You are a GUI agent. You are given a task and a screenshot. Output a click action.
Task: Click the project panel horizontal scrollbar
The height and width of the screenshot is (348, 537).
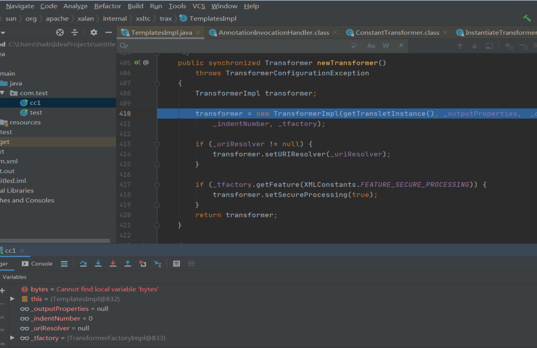pyautogui.click(x=55, y=241)
